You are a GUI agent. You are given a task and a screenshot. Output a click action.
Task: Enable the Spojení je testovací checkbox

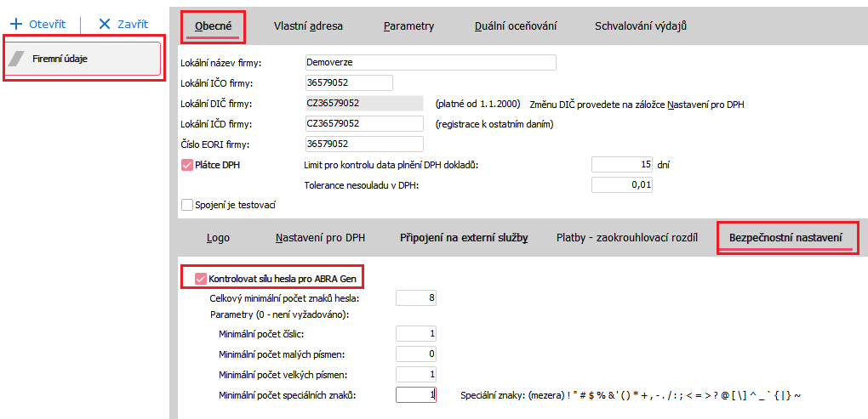pyautogui.click(x=187, y=205)
